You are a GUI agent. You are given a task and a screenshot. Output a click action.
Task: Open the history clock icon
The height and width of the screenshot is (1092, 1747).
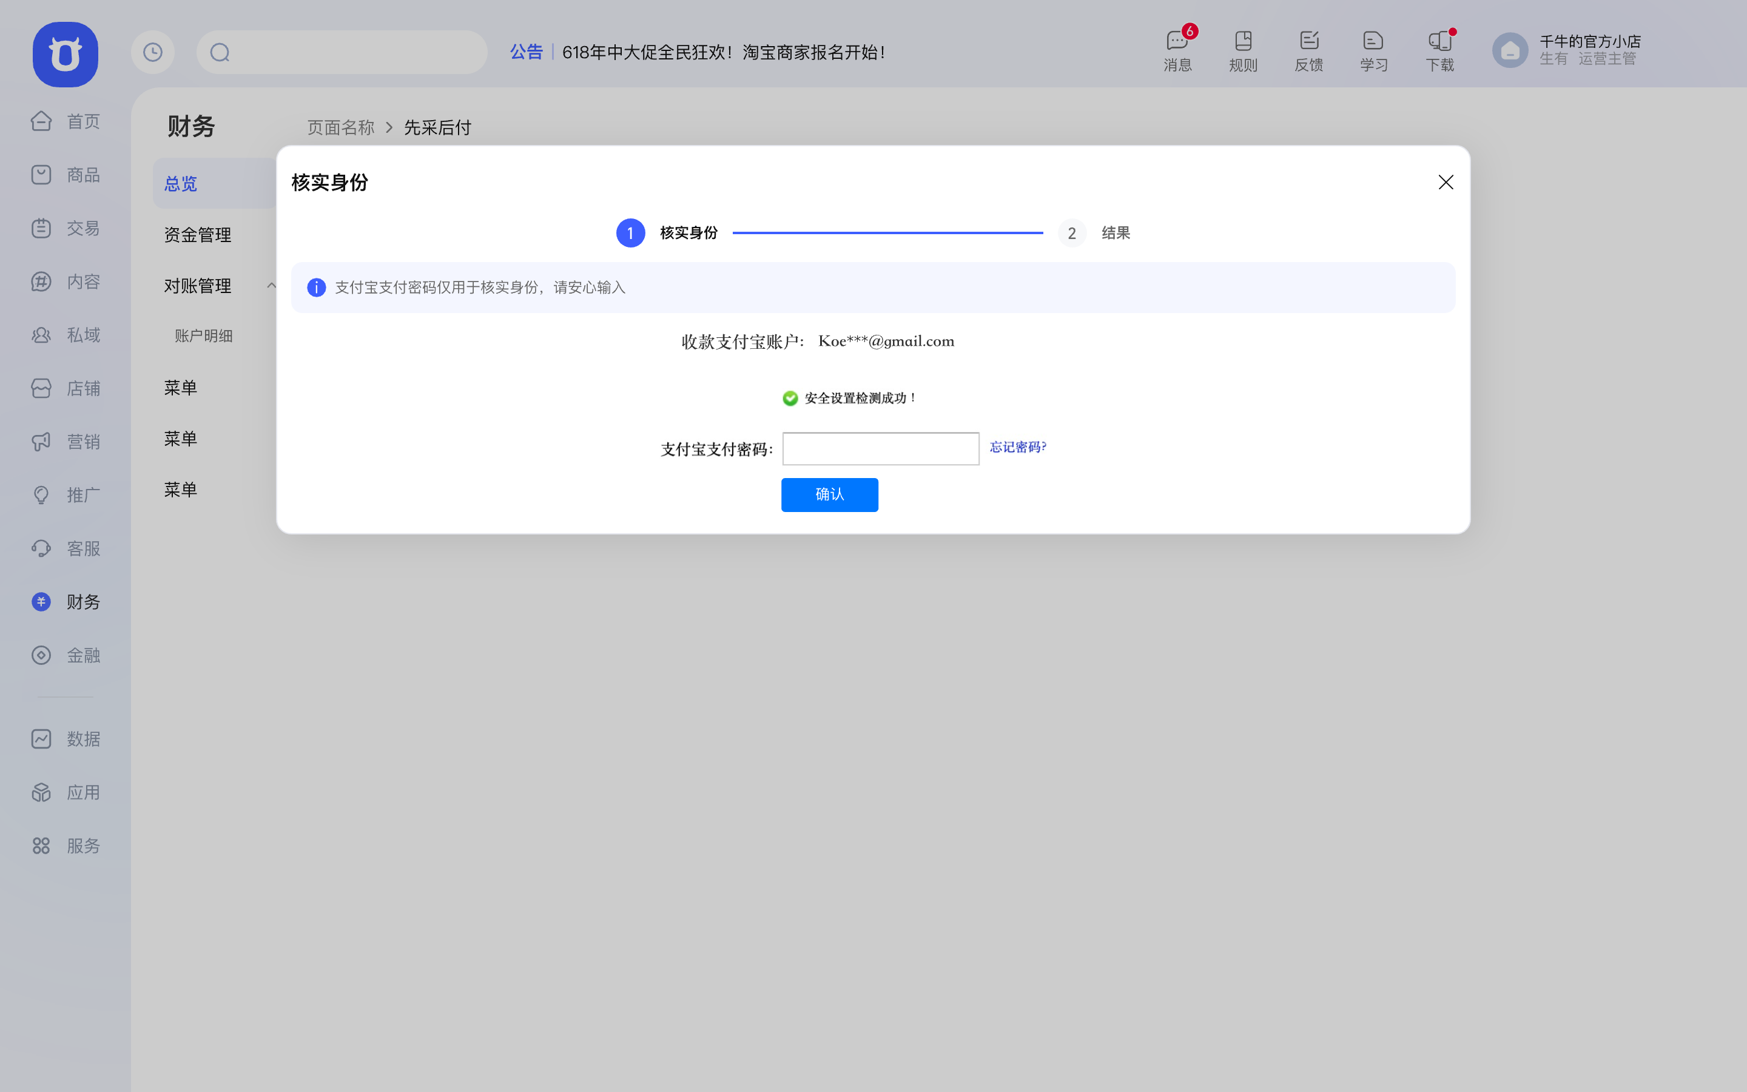click(x=152, y=52)
